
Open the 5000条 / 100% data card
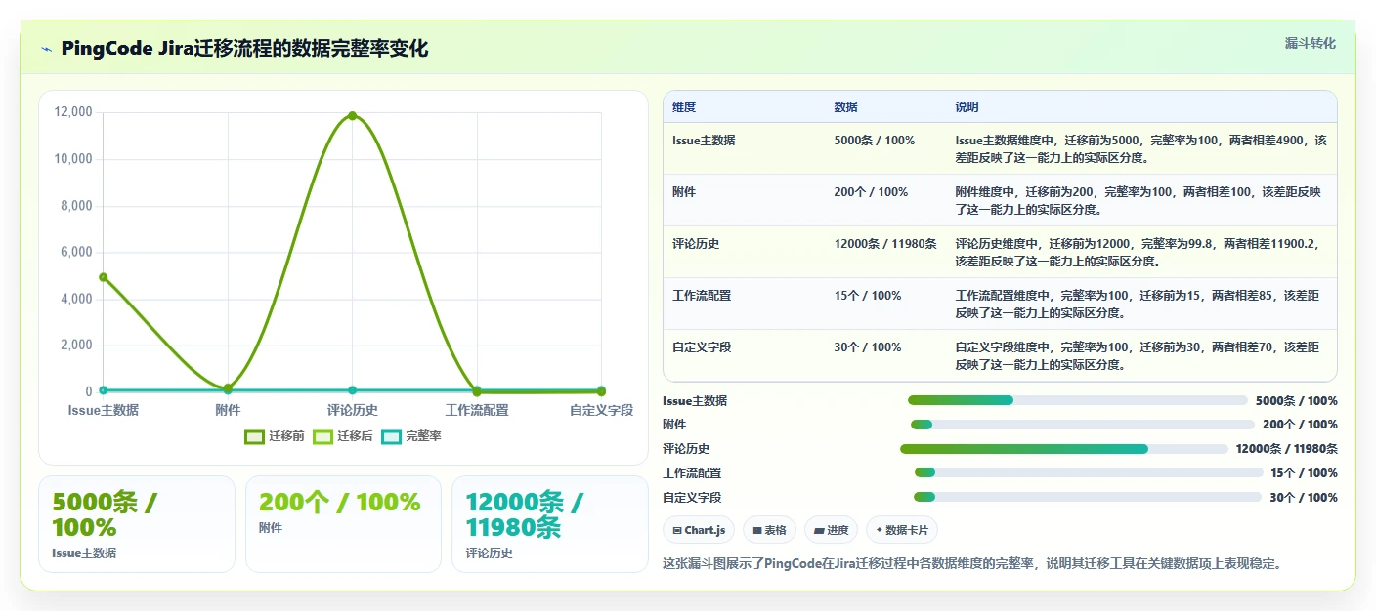point(137,524)
